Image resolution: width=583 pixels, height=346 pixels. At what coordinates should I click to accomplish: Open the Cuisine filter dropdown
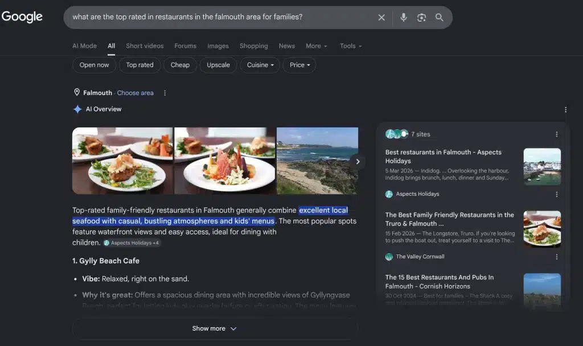pos(260,65)
